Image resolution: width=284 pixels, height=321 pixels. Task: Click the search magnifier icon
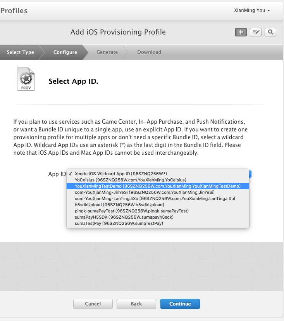coord(270,32)
